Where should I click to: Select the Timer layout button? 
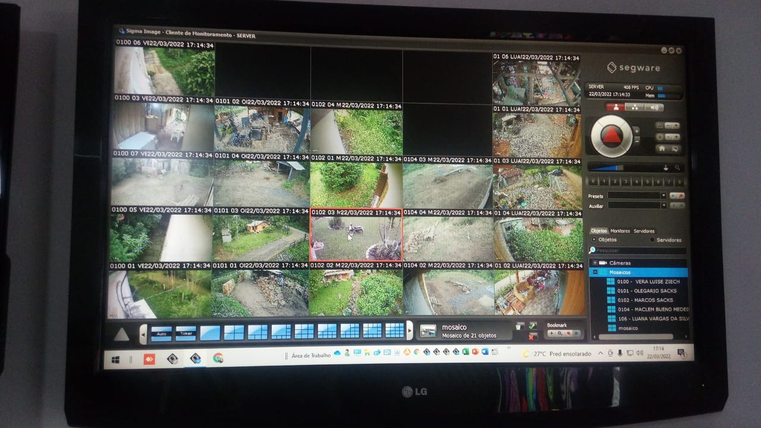coord(185,333)
